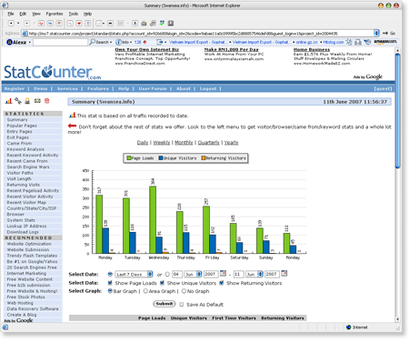The width and height of the screenshot is (409, 343).
Task: Click the browser Back arrow button
Action: [11, 24]
